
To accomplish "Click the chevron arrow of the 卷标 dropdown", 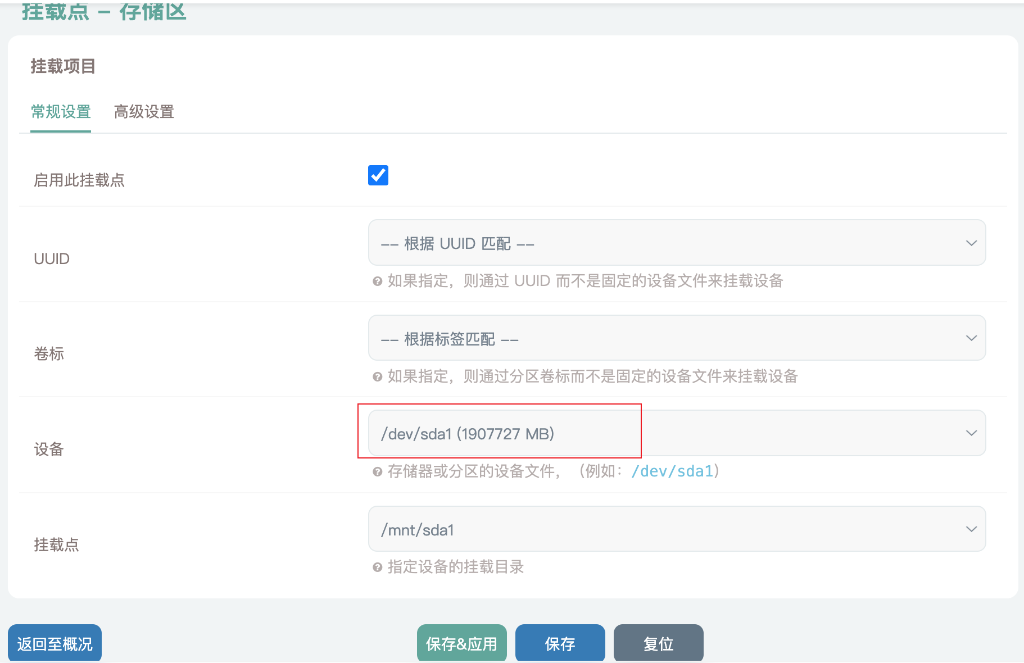I will click(x=971, y=338).
